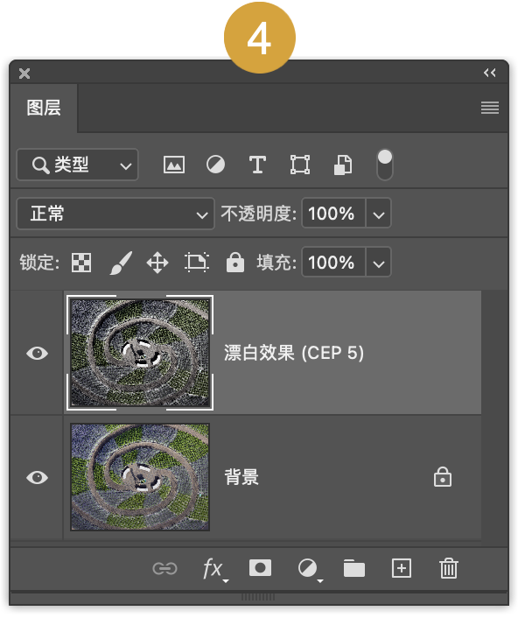Lock position move-arrows icon

[x=157, y=263]
